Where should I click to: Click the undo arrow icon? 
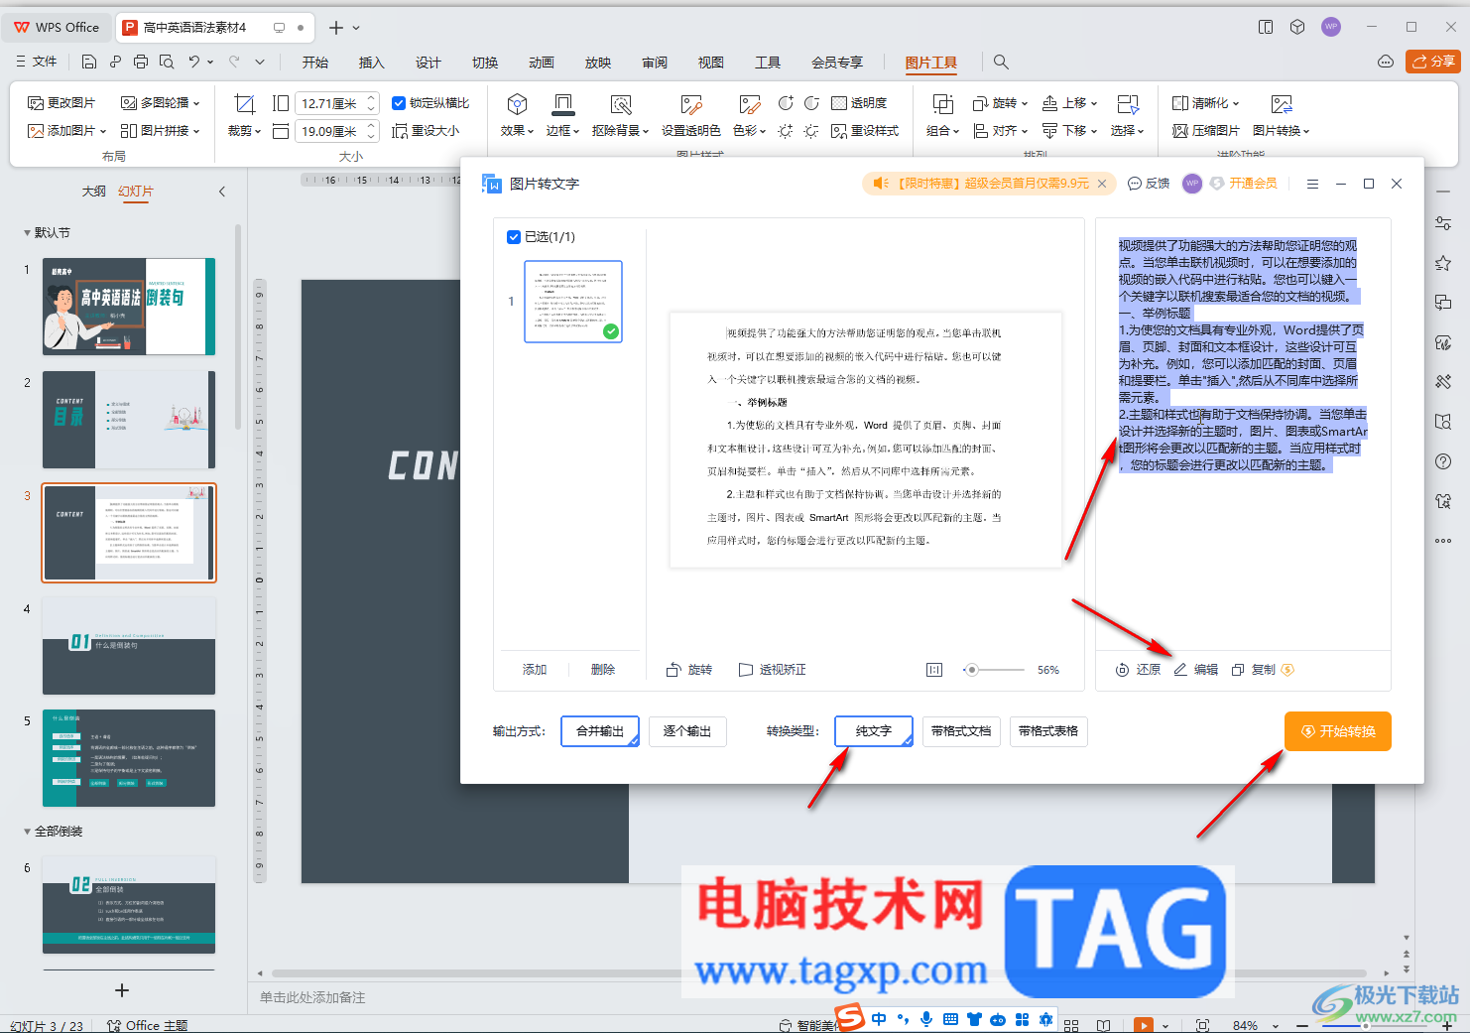click(194, 62)
